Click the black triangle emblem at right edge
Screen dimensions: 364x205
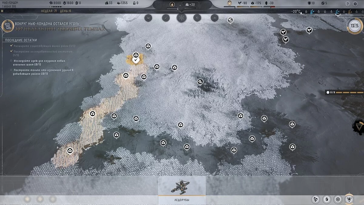(359, 127)
